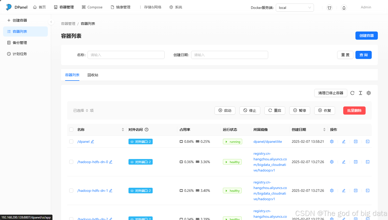388x220 pixels.
Task: Show exposed ports badge for /hadoop-hdfs-dn-0
Action: pos(140,162)
